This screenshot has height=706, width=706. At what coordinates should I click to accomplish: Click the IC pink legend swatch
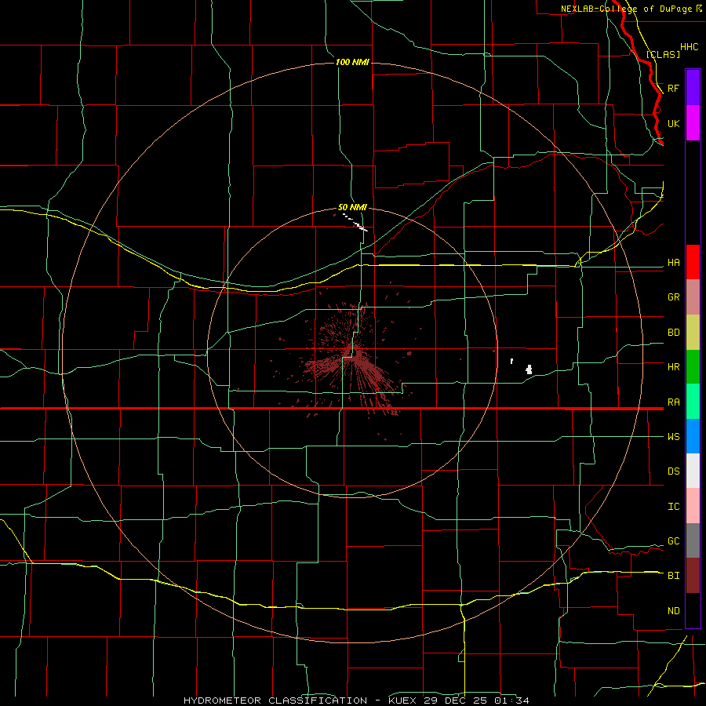click(693, 506)
